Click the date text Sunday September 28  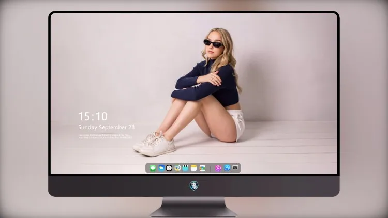107,127
